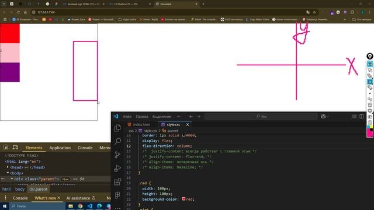Image resolution: width=374 pixels, height=210 pixels.
Task: Activate DevTools inspect element picker
Action: [5, 148]
